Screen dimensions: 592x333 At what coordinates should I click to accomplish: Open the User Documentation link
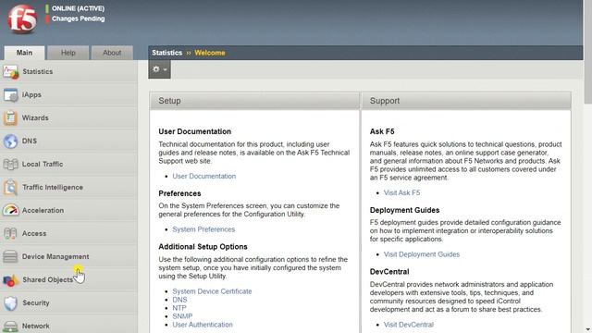(x=203, y=176)
